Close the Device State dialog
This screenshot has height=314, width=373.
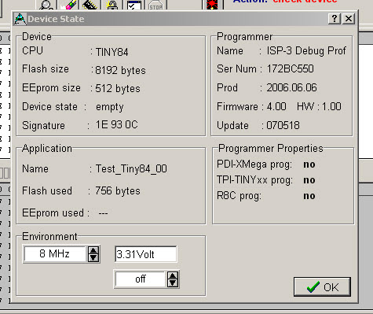coord(349,19)
